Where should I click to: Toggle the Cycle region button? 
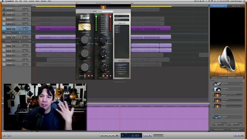146,135
